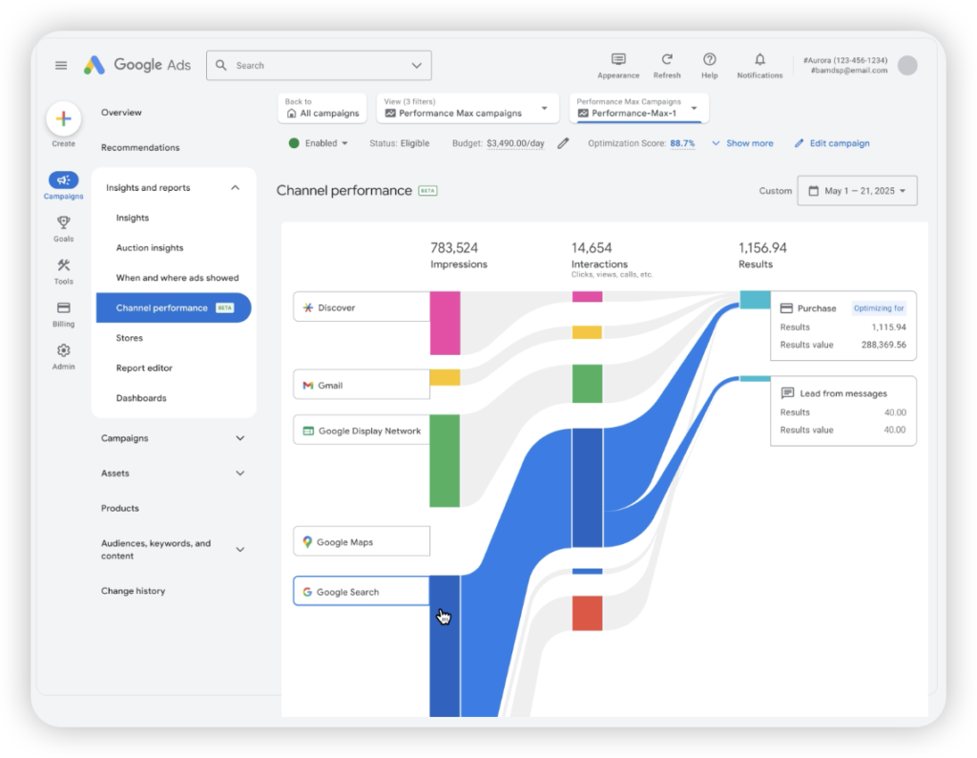Screen dimensions: 977x758
Task: Click the home icon in All campaigns
Action: pos(292,114)
